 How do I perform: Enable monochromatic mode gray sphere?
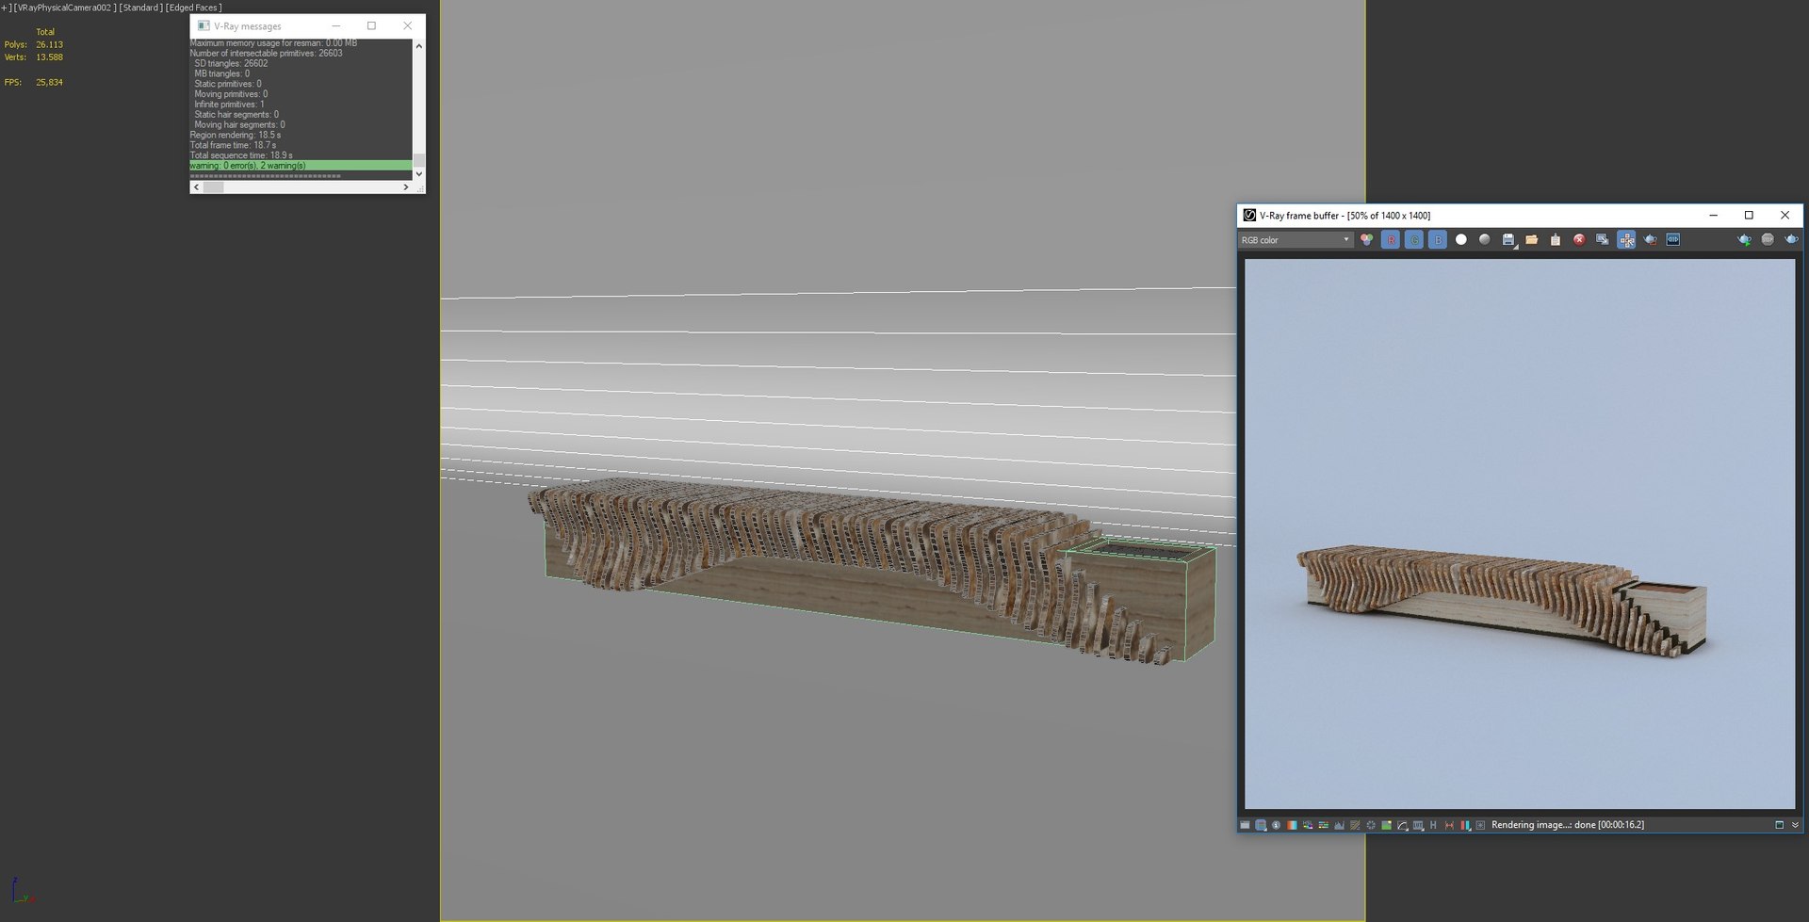click(x=1485, y=240)
